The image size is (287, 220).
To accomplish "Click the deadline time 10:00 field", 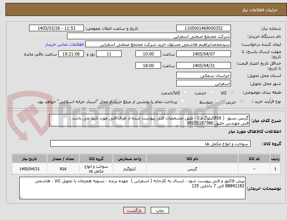I will pos(148,54).
